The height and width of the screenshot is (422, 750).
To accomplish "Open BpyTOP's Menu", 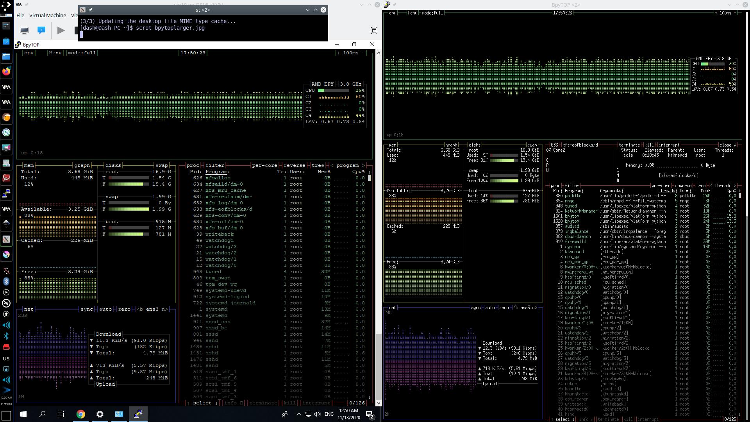I will pos(55,52).
